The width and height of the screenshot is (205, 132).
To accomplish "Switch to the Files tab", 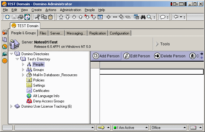I will 43,33.
